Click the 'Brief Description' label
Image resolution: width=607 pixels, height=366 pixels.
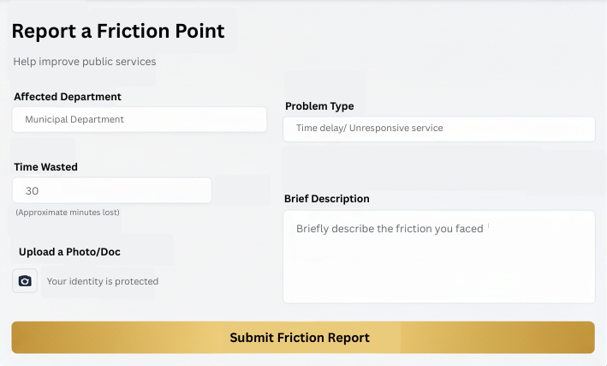click(326, 199)
